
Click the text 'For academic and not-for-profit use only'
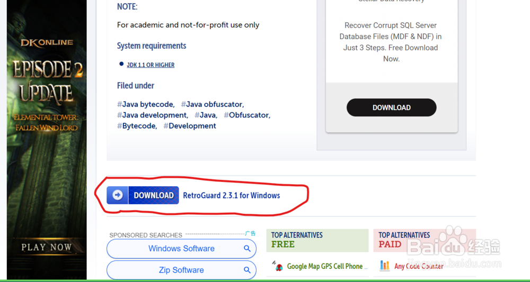188,25
